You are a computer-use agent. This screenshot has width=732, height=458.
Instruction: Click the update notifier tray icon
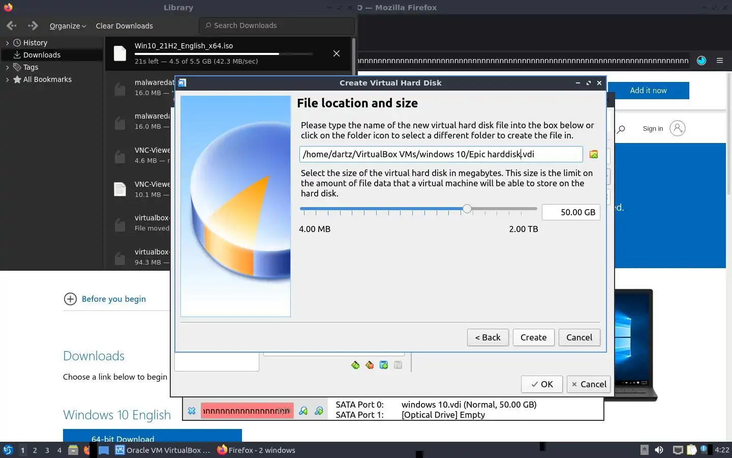[x=704, y=449]
